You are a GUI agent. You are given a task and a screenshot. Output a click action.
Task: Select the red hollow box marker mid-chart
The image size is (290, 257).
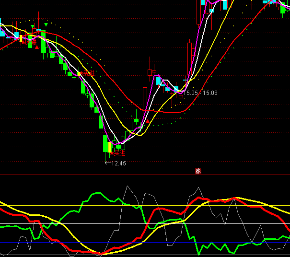(x=181, y=96)
